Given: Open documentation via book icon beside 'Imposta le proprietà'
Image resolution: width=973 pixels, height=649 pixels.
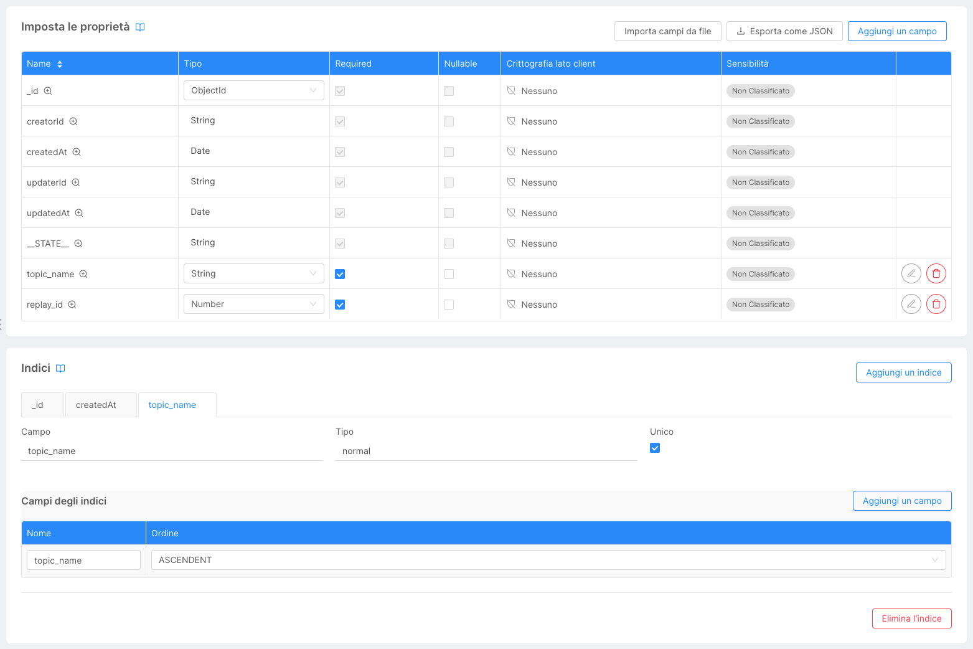Looking at the screenshot, I should pyautogui.click(x=139, y=27).
